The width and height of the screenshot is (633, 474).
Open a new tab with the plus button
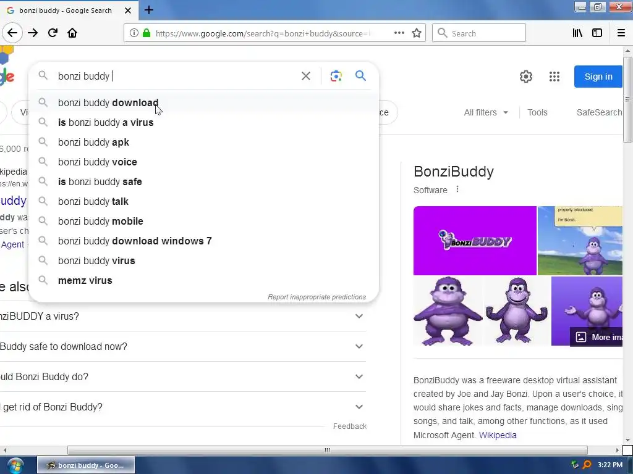(x=148, y=10)
